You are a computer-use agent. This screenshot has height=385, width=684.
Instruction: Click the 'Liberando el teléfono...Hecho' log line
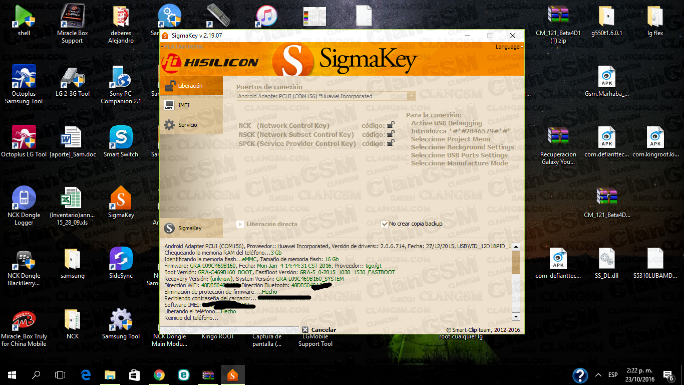pyautogui.click(x=200, y=311)
